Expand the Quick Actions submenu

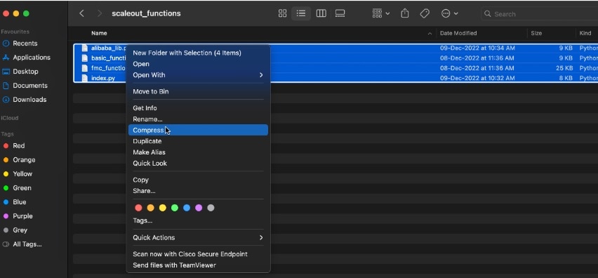(198, 237)
